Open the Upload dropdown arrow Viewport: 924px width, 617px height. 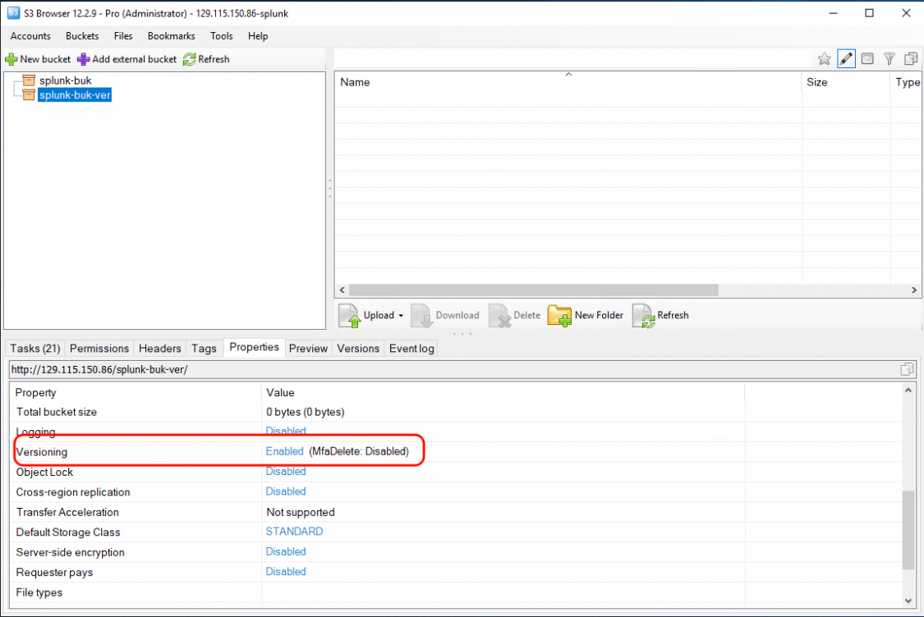pos(401,316)
